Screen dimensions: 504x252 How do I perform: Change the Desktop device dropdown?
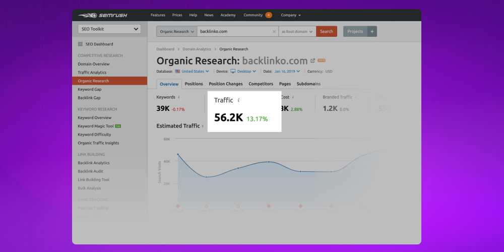[246, 72]
